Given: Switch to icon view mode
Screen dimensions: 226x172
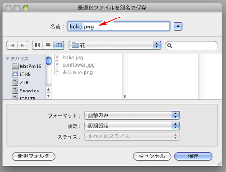Looking at the screenshot, I should [x=38, y=45].
